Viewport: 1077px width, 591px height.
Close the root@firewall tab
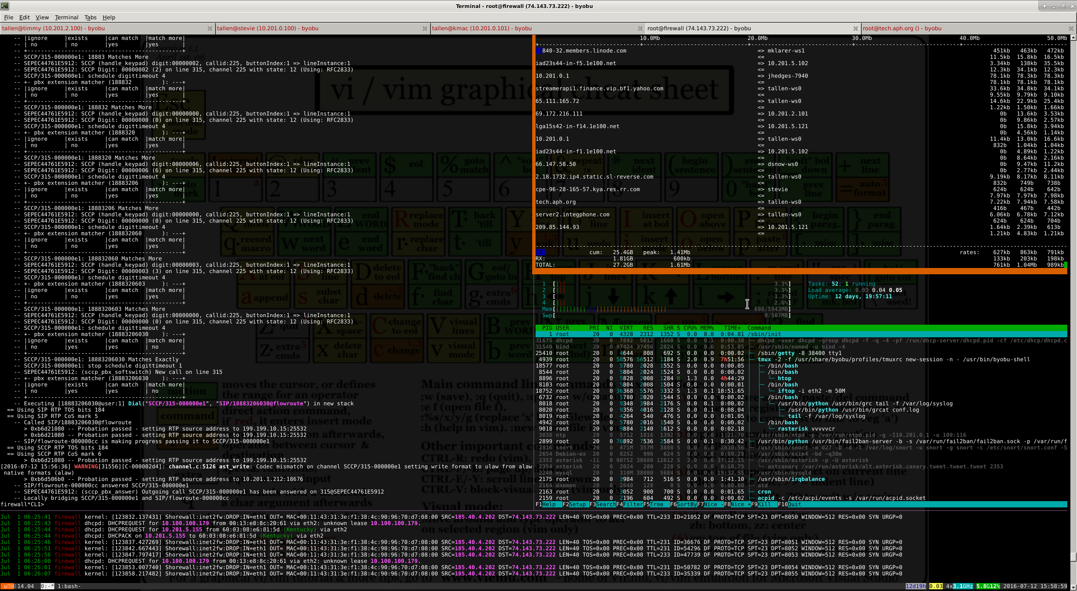(855, 29)
